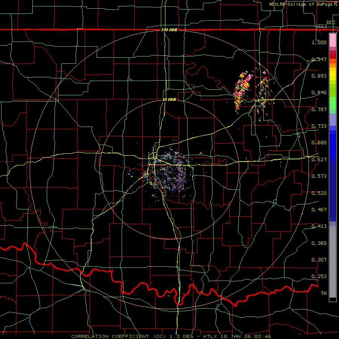
Task: Select the 0.893 legend value
Action: (319, 76)
